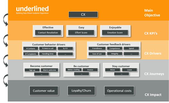
Task: Select the Integrity driver box
Action: point(115,54)
